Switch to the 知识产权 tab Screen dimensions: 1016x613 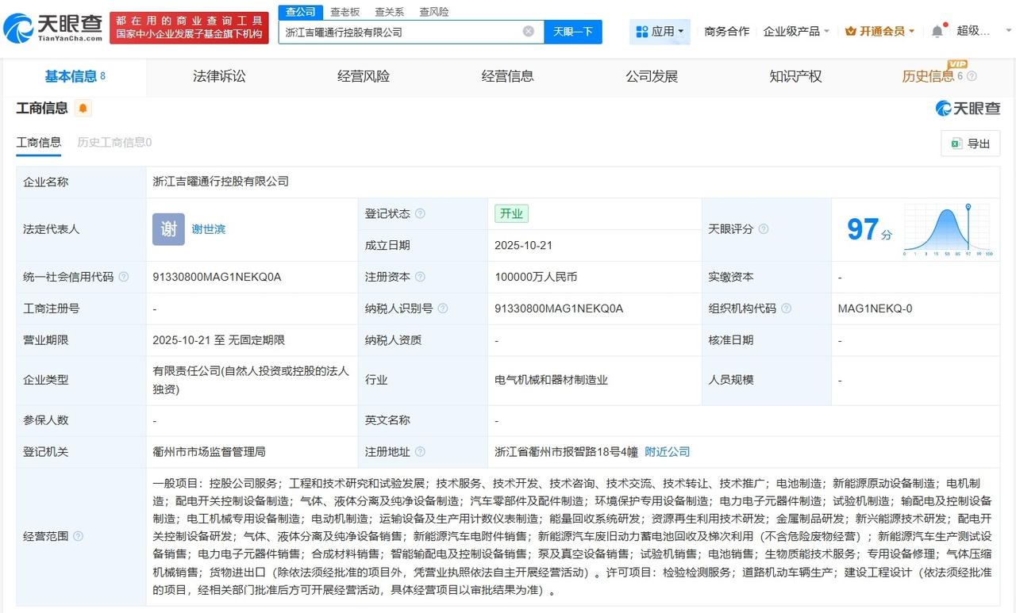point(795,76)
